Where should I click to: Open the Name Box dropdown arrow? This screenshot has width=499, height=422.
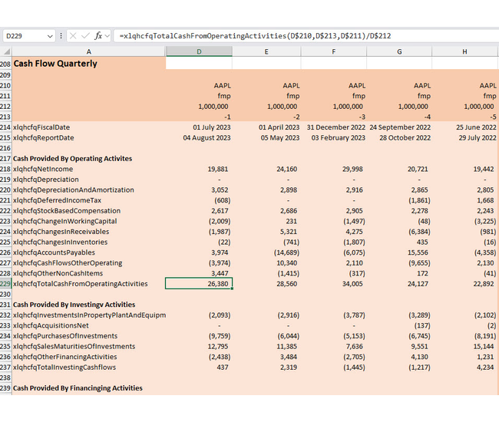coord(50,36)
